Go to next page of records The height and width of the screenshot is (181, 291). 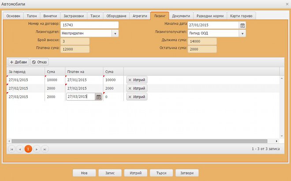pos(37,149)
